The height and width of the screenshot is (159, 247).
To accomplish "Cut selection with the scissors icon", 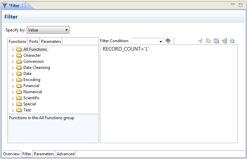I will [200, 41].
